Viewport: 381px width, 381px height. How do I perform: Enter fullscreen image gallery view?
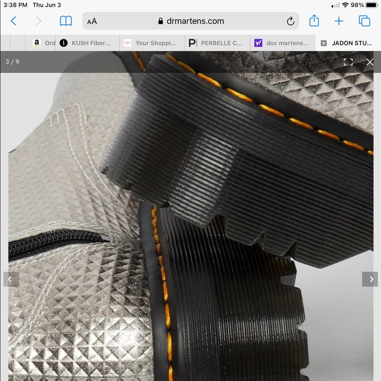[x=348, y=62]
